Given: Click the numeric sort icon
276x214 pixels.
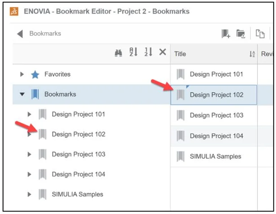Looking at the screenshot, I should (x=148, y=52).
